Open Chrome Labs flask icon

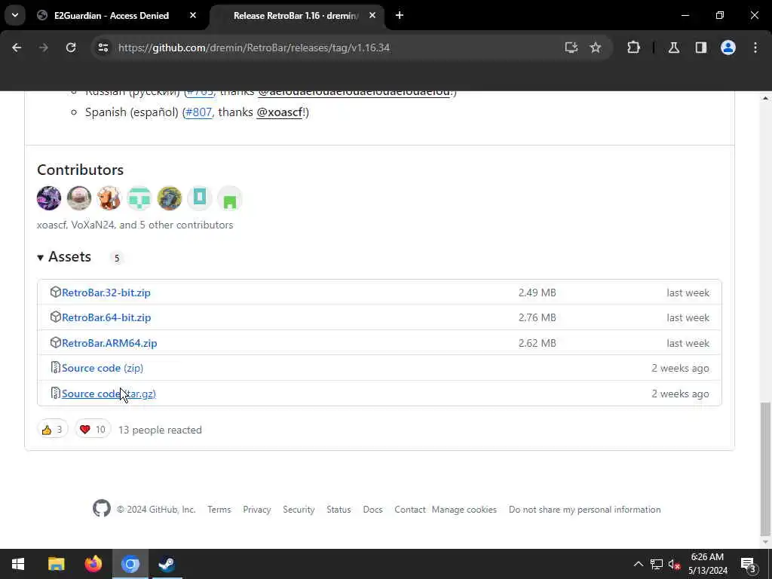pos(674,47)
